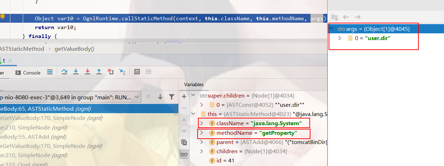Click the duplicate watch copy icon
This screenshot has height=166, width=444.
pos(184,143)
